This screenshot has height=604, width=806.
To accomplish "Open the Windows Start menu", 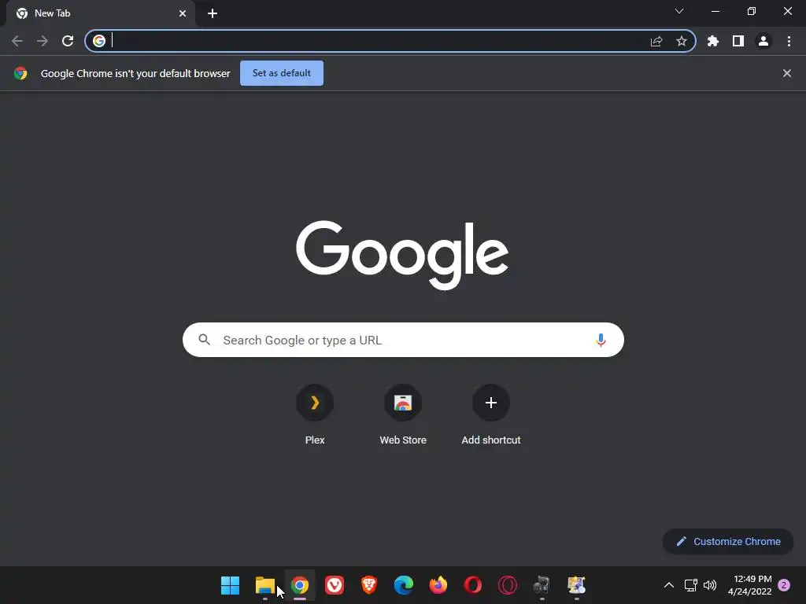I will pos(231,585).
